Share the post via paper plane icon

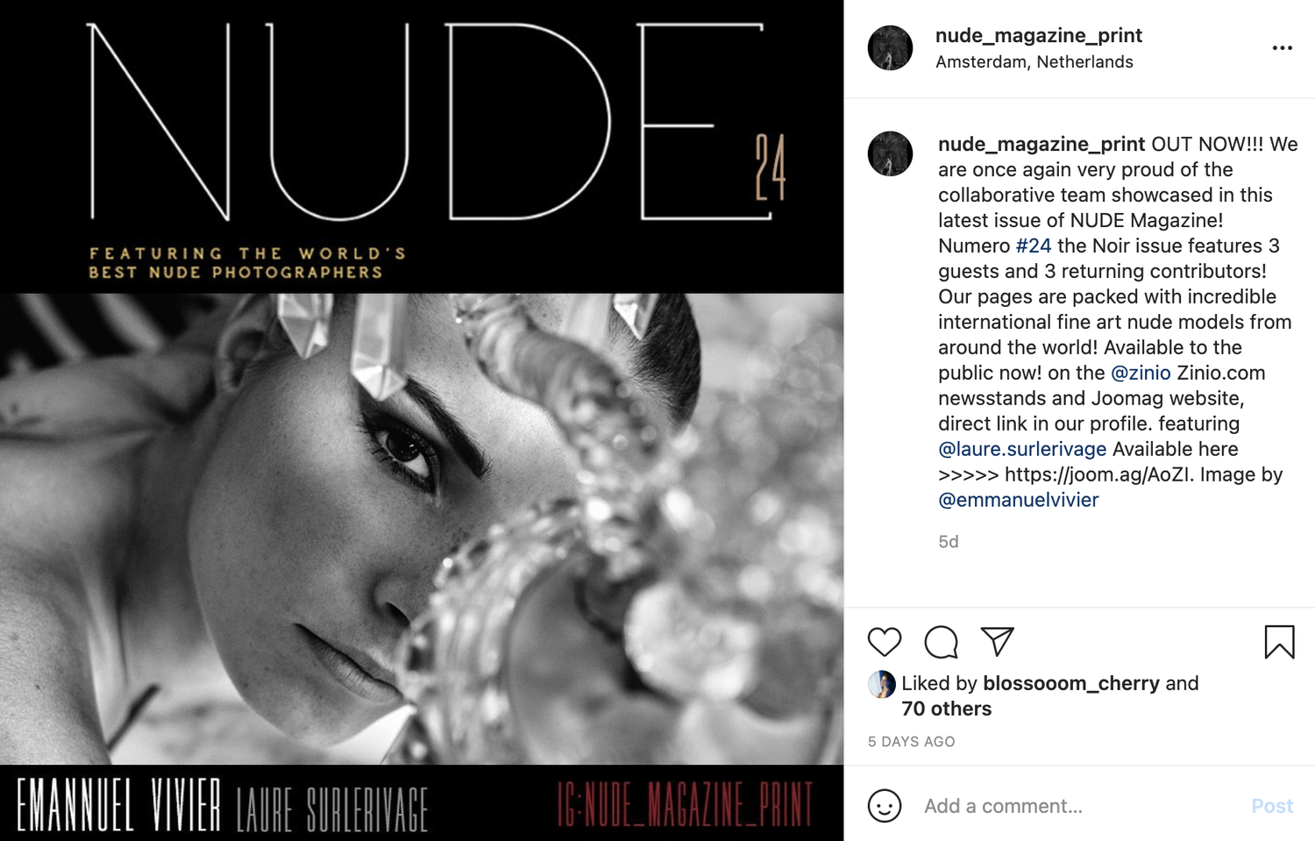pos(997,641)
